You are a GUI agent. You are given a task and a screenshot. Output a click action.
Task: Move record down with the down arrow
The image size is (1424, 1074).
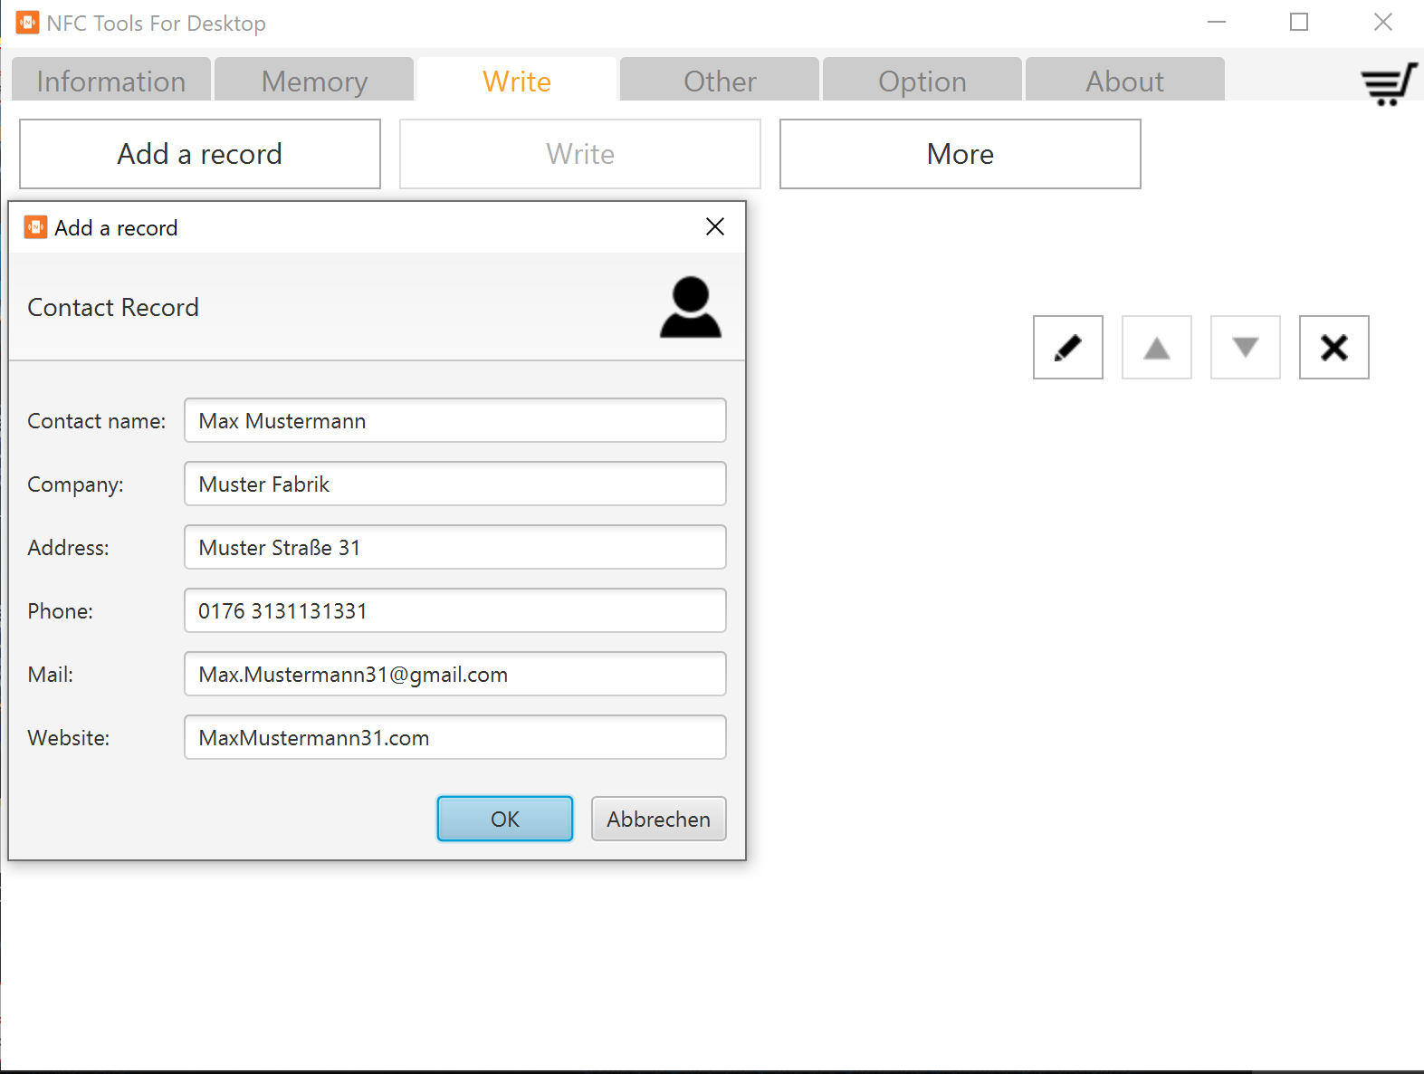[1245, 348]
